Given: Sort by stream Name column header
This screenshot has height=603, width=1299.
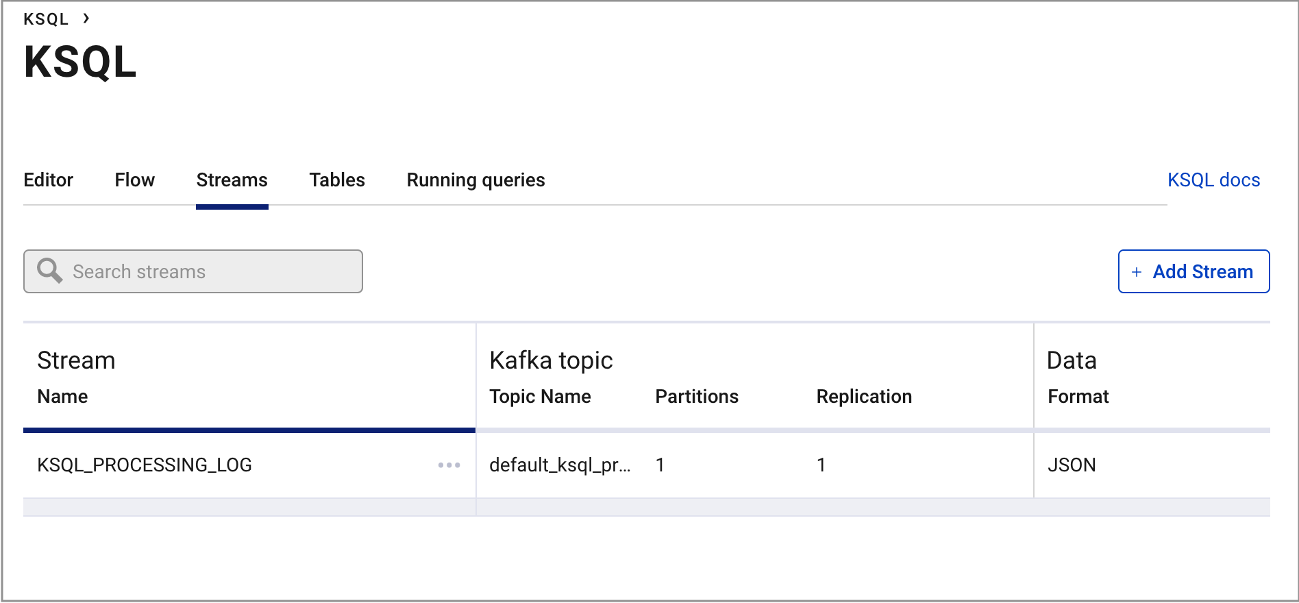Looking at the screenshot, I should [x=62, y=397].
